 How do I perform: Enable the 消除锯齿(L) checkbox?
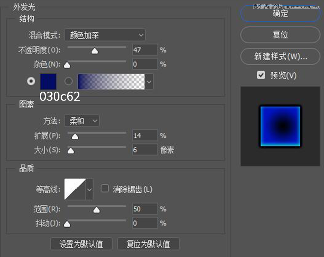click(105, 189)
